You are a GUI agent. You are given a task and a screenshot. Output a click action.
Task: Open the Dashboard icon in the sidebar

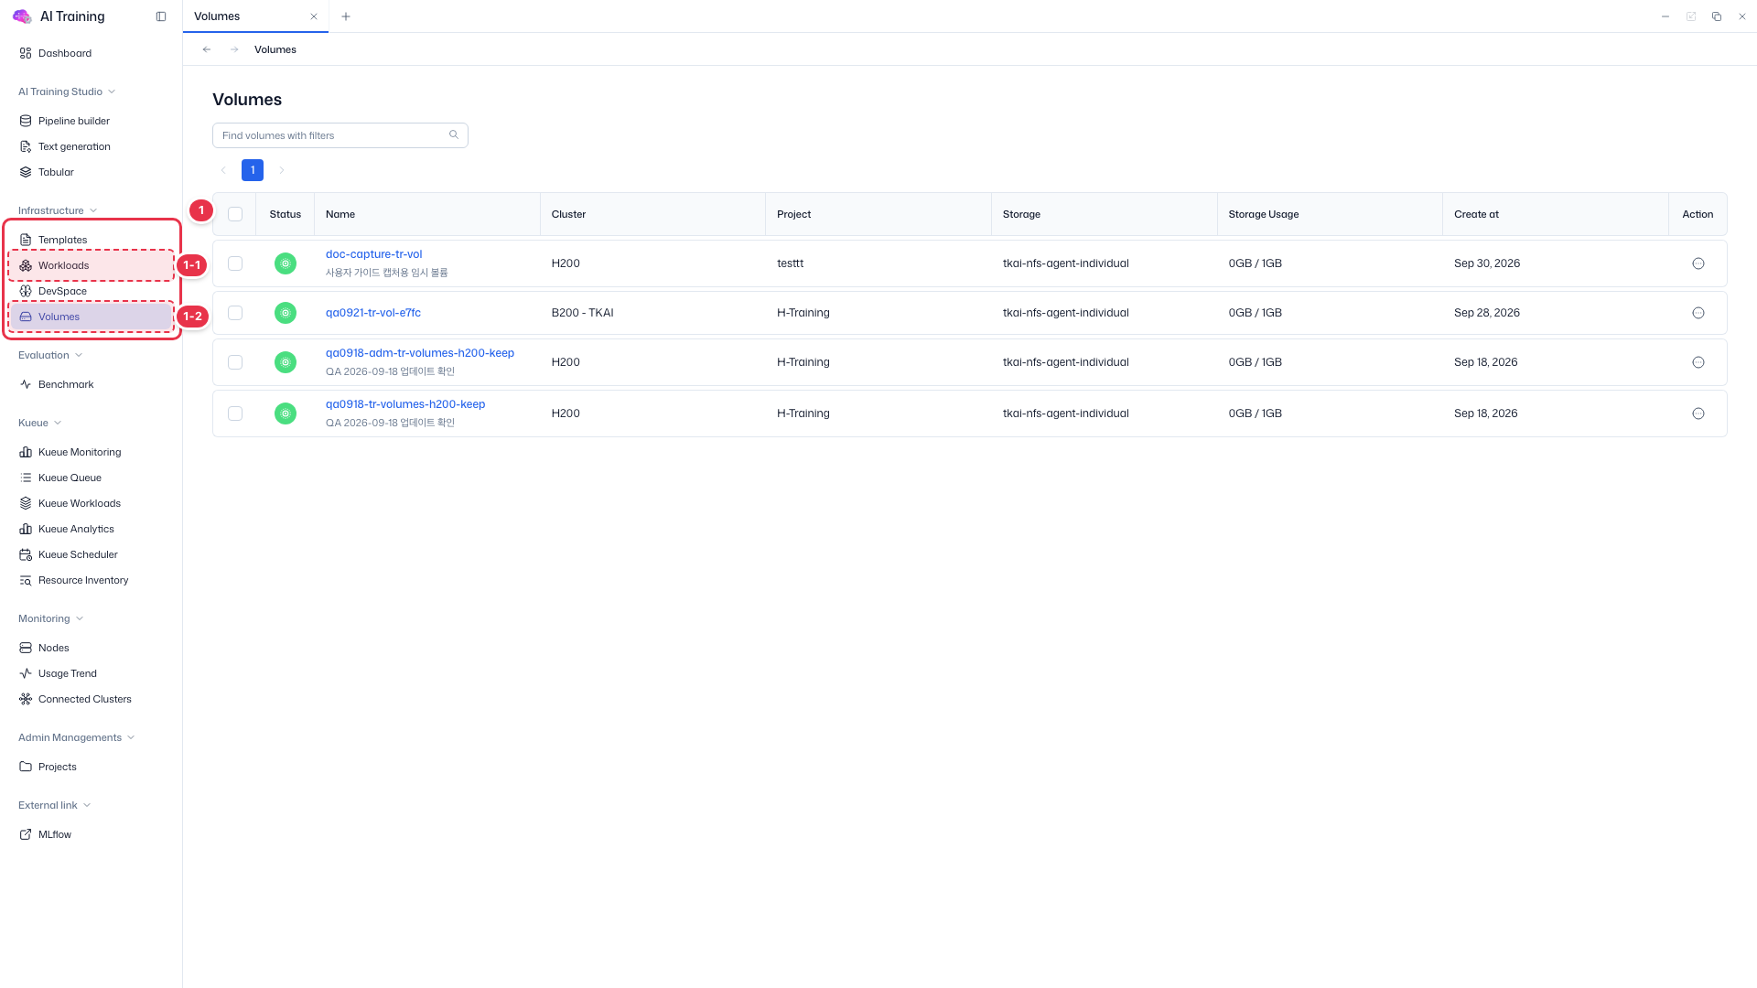coord(26,53)
